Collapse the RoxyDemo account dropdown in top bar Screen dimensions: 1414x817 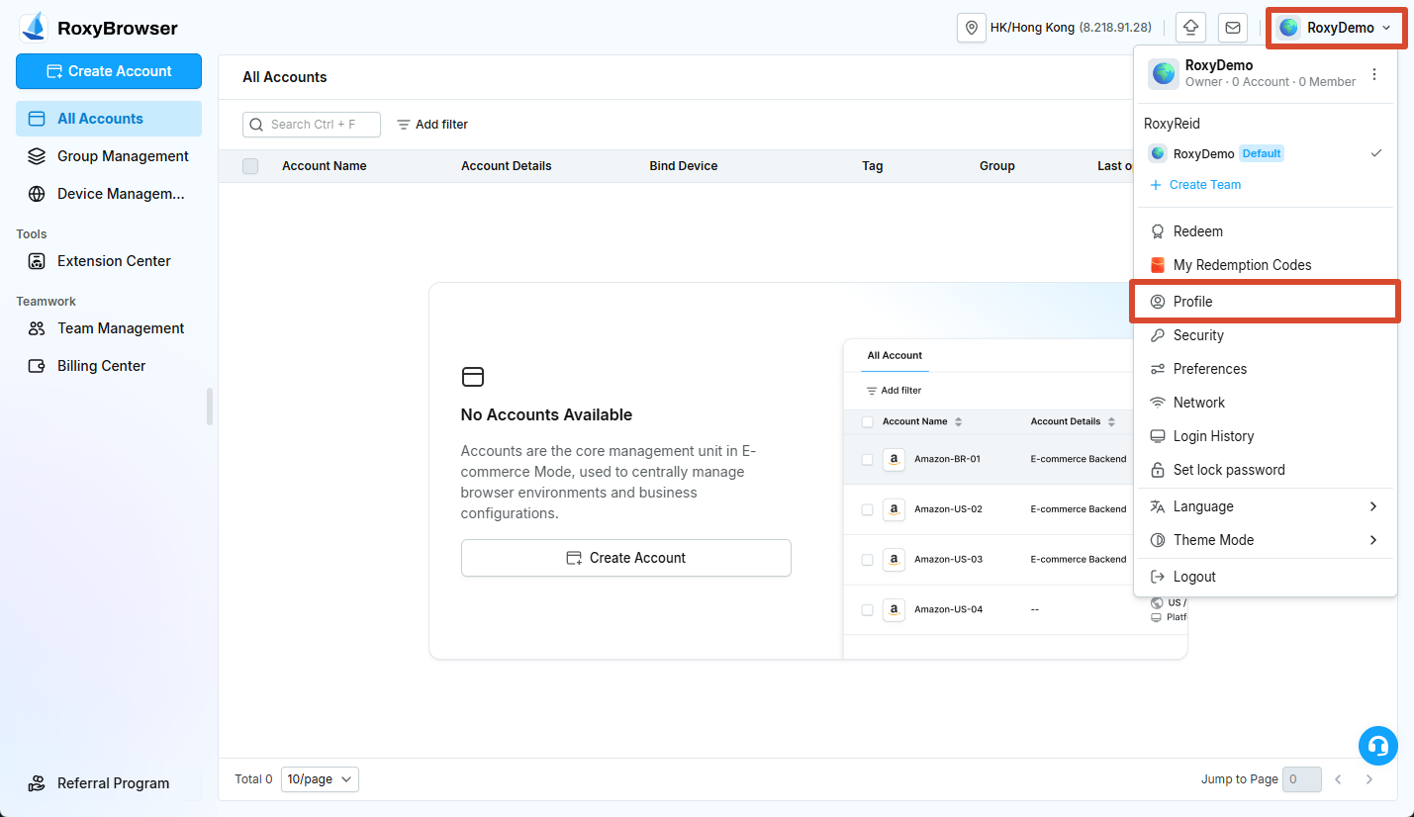pos(1337,28)
